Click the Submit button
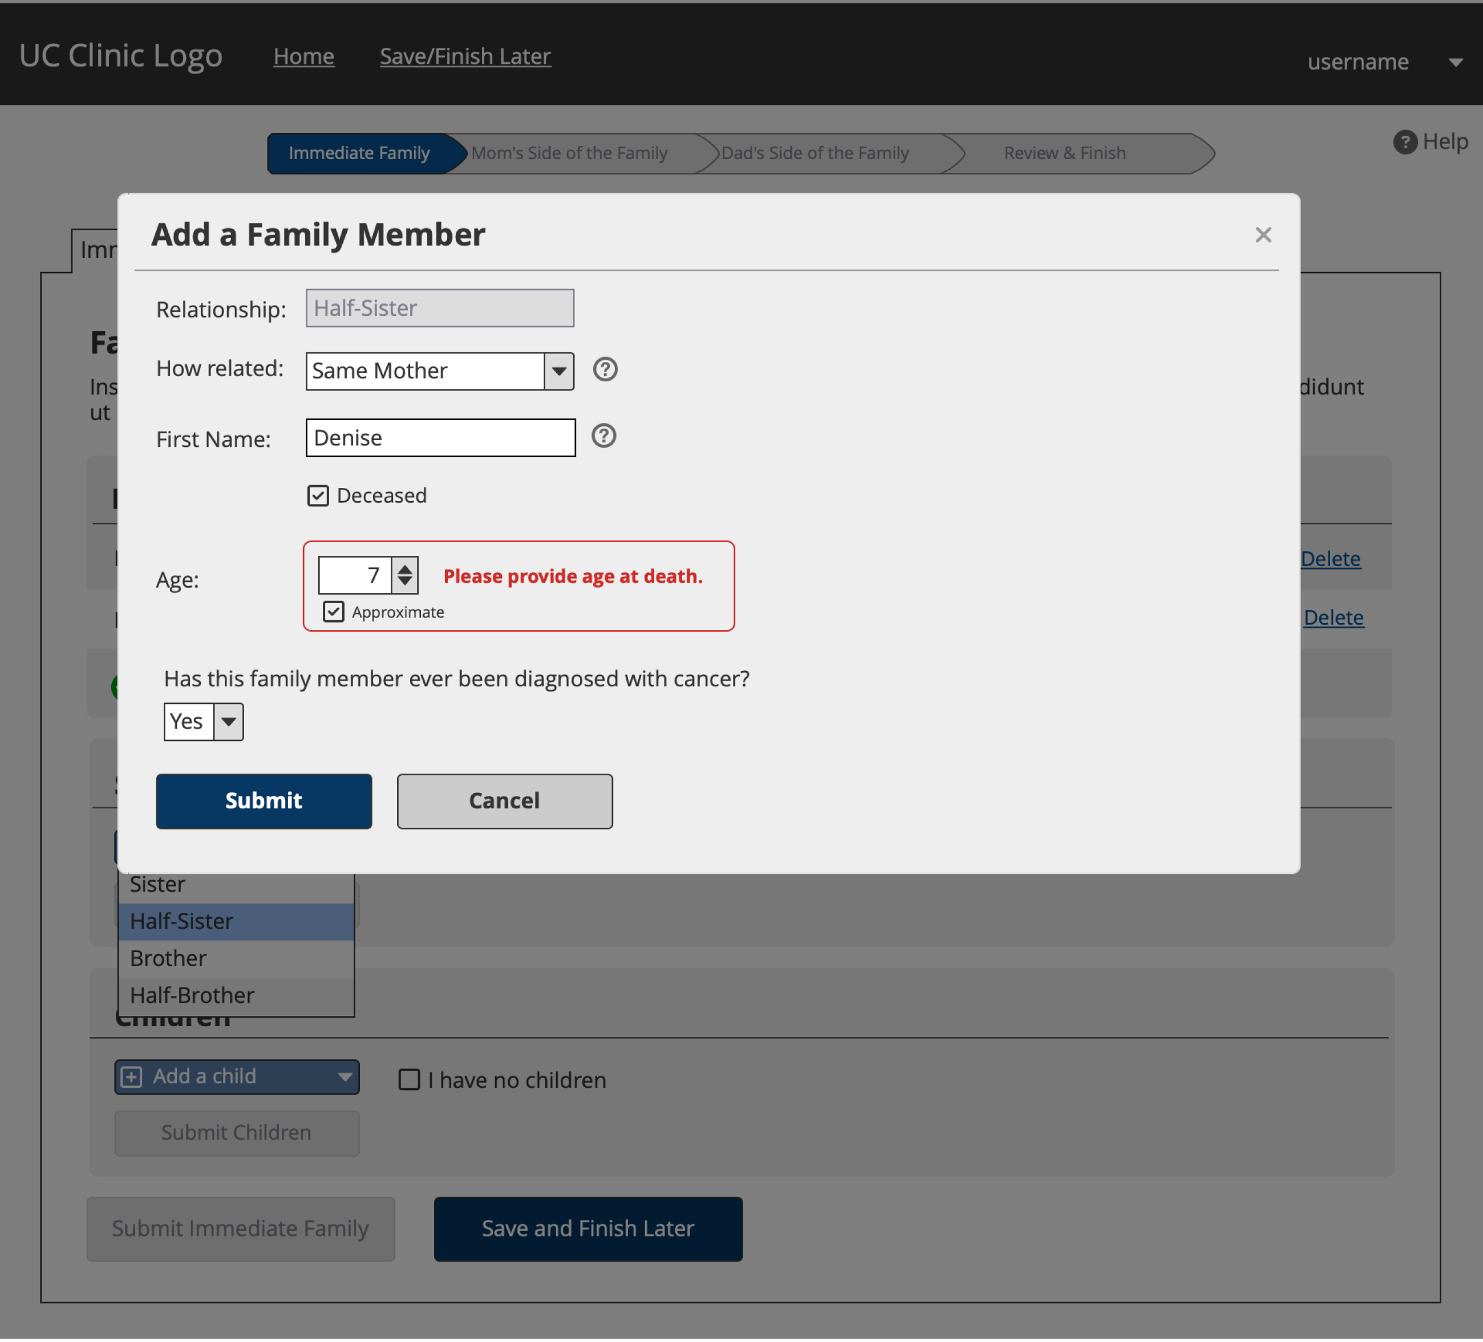 (264, 801)
